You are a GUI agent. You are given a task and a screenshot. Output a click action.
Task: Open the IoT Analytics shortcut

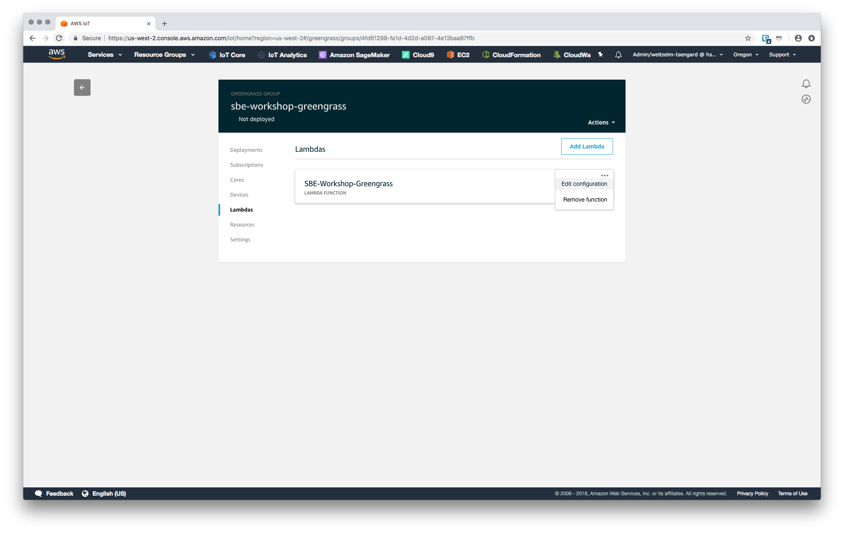[x=282, y=55]
